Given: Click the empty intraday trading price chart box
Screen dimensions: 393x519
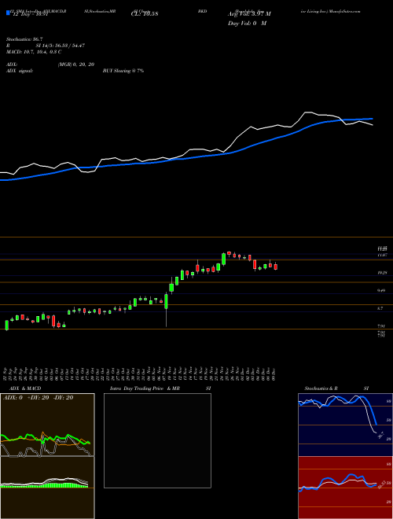Looking at the screenshot, I should (x=157, y=440).
